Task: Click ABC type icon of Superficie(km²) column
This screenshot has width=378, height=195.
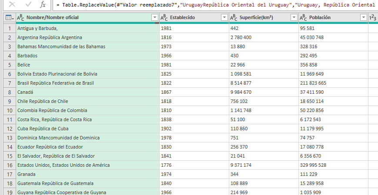Action: point(234,17)
